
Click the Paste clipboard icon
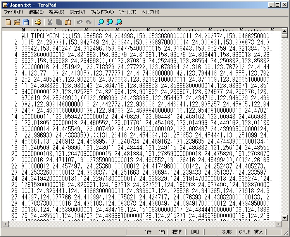68,22
